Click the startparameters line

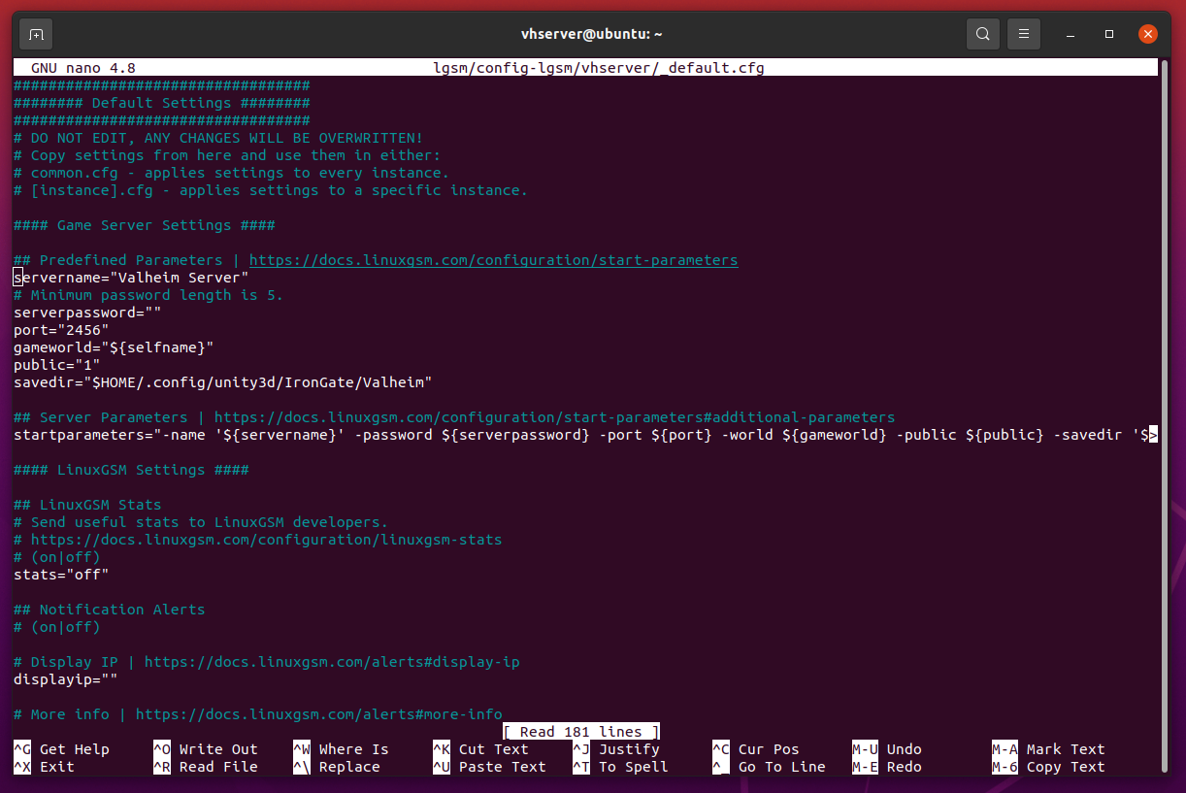[x=585, y=435]
